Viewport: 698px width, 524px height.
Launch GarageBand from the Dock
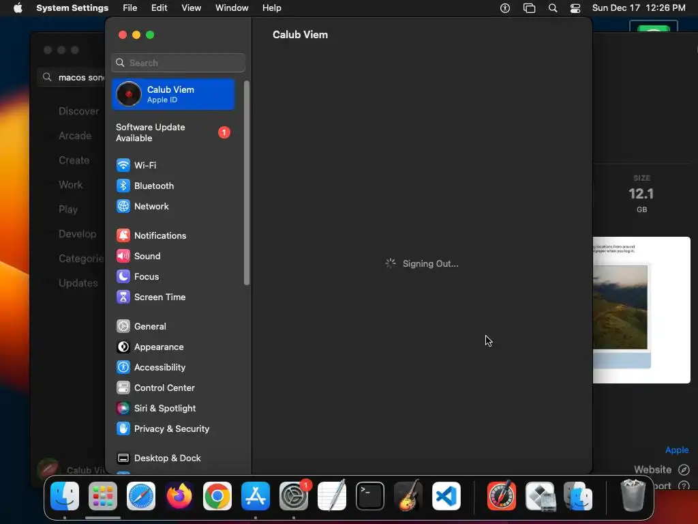click(408, 496)
